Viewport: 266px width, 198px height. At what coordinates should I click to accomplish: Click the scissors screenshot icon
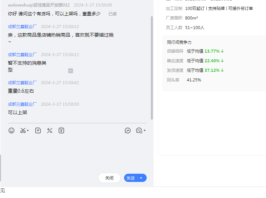click(23, 131)
